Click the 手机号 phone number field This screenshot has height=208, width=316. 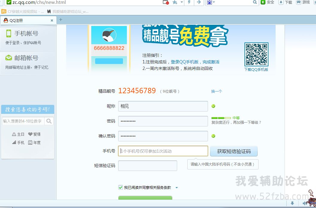coord(163,151)
